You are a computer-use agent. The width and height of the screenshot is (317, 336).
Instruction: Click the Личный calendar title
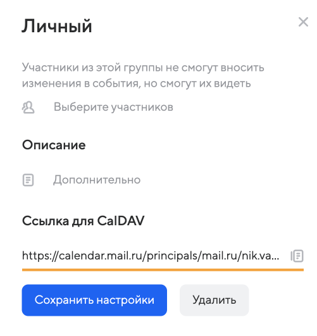57,26
